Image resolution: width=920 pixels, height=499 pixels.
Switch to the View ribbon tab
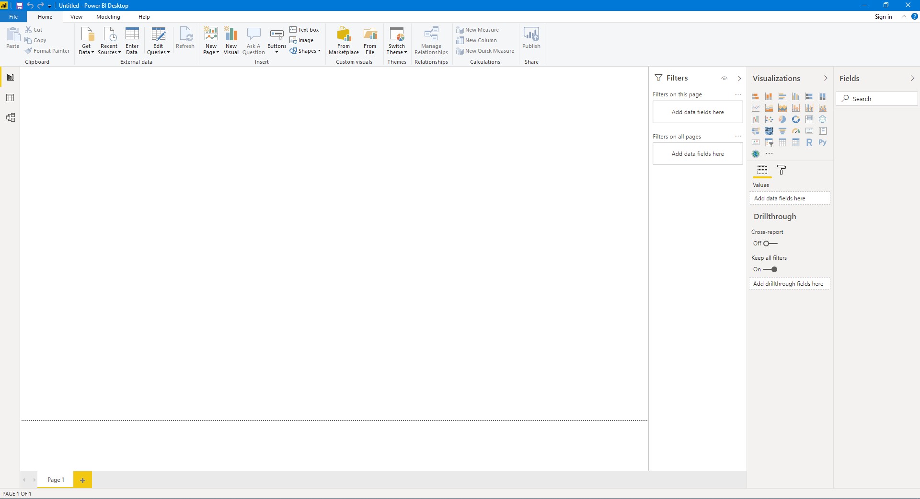pos(76,17)
